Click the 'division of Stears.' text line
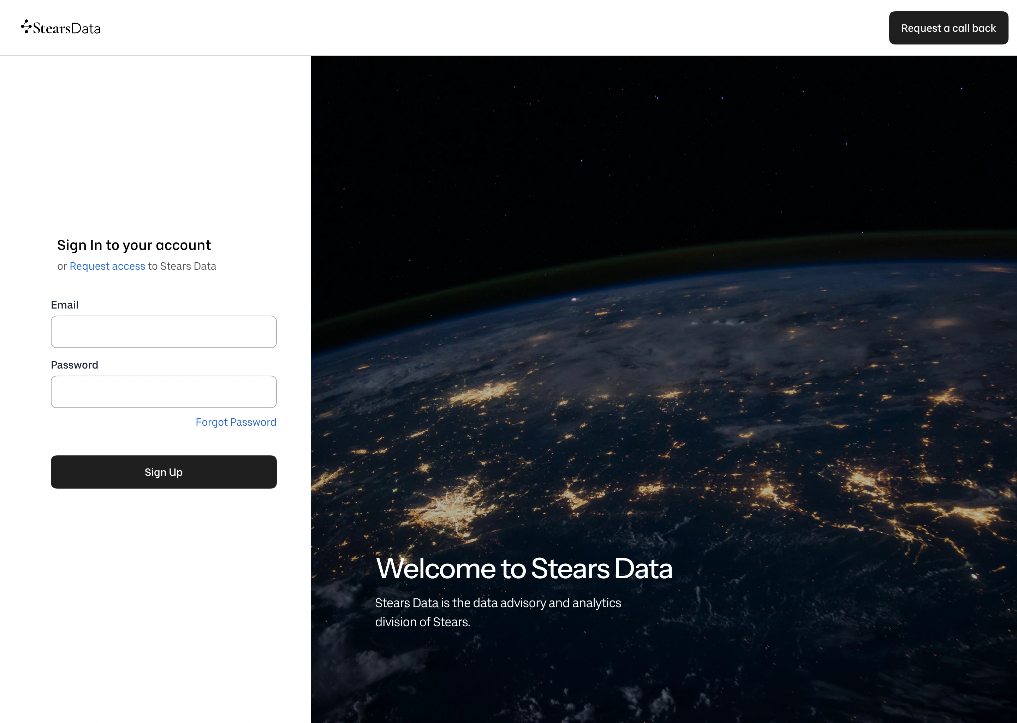 coord(422,622)
